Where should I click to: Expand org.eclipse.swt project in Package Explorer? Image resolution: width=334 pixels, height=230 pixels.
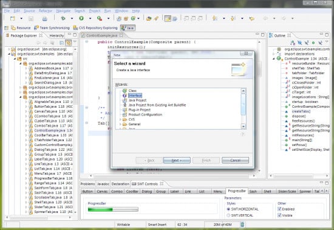pyautogui.click(x=9, y=49)
